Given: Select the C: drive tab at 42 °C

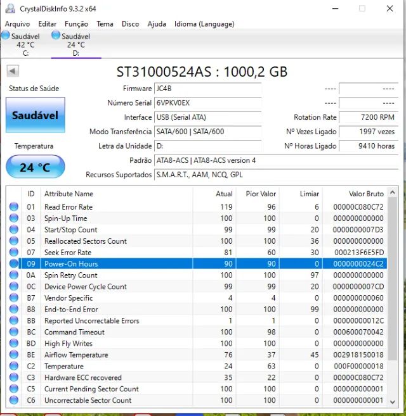Looking at the screenshot, I should tap(25, 44).
